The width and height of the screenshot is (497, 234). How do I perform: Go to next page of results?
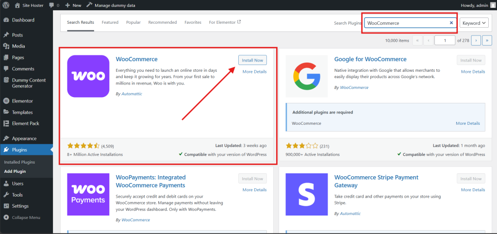coord(476,41)
